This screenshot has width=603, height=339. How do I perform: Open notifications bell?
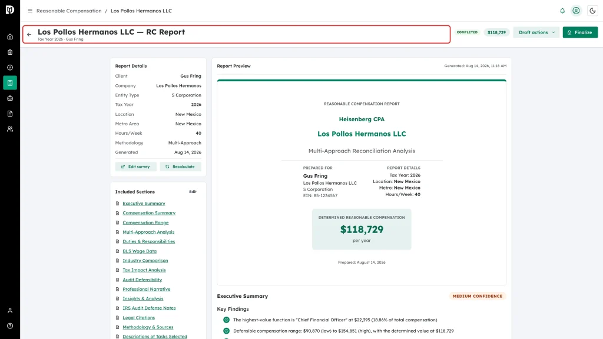tap(562, 11)
